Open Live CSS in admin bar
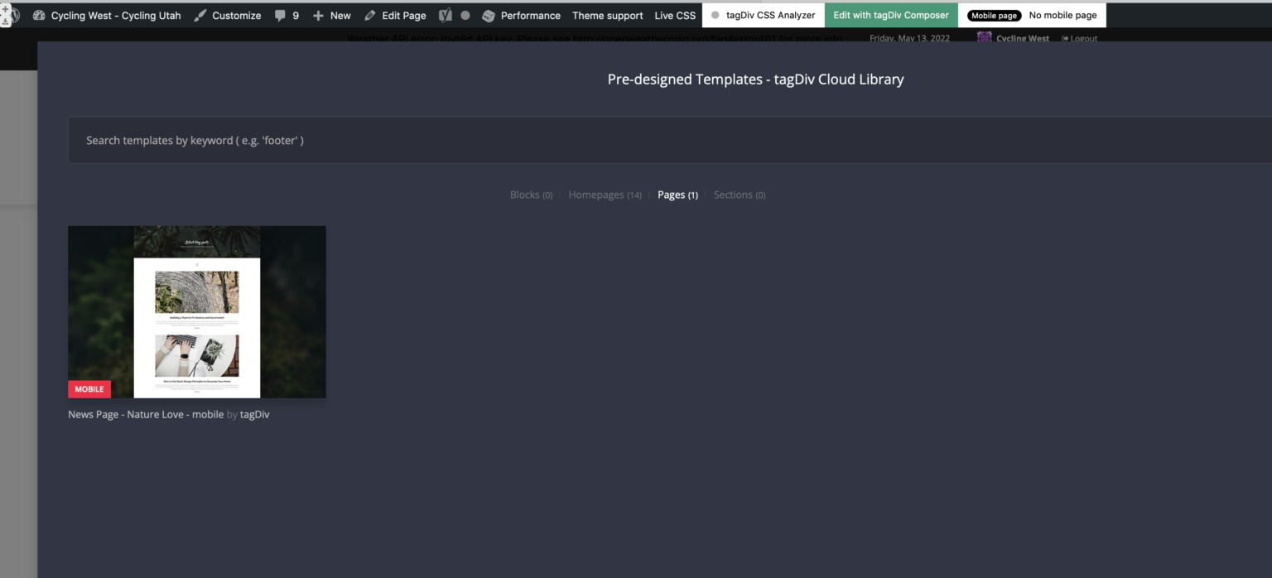The height and width of the screenshot is (578, 1272). (x=675, y=15)
